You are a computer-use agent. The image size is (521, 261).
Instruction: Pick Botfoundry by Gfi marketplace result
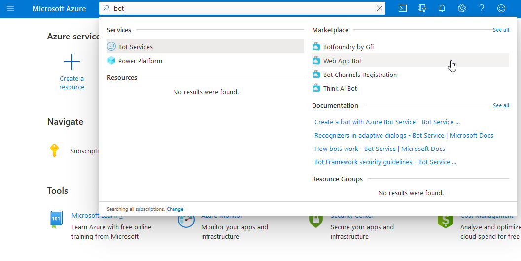348,47
